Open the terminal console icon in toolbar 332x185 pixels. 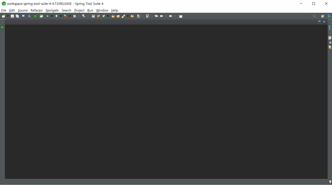[23, 16]
